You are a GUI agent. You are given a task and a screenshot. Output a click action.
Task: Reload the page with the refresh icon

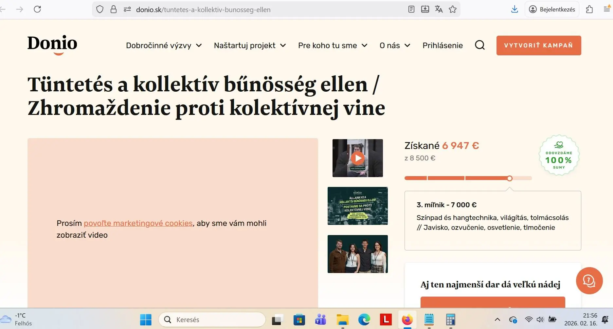[37, 9]
